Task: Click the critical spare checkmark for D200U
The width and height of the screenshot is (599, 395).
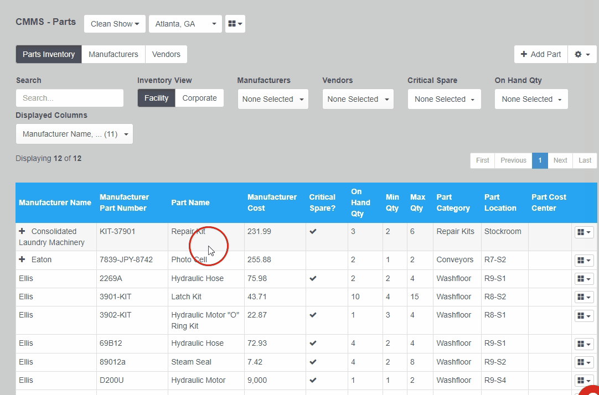Action: (313, 380)
